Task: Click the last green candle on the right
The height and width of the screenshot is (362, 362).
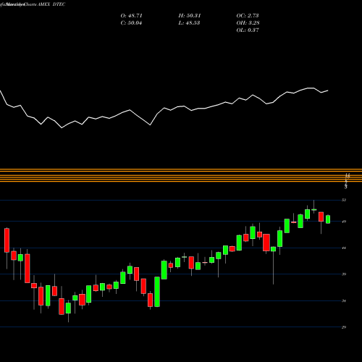Action: tap(328, 219)
